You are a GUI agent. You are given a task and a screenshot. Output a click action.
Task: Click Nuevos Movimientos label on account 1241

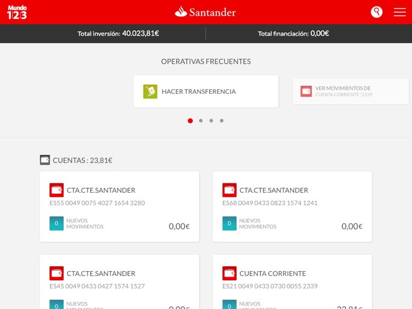click(x=258, y=223)
